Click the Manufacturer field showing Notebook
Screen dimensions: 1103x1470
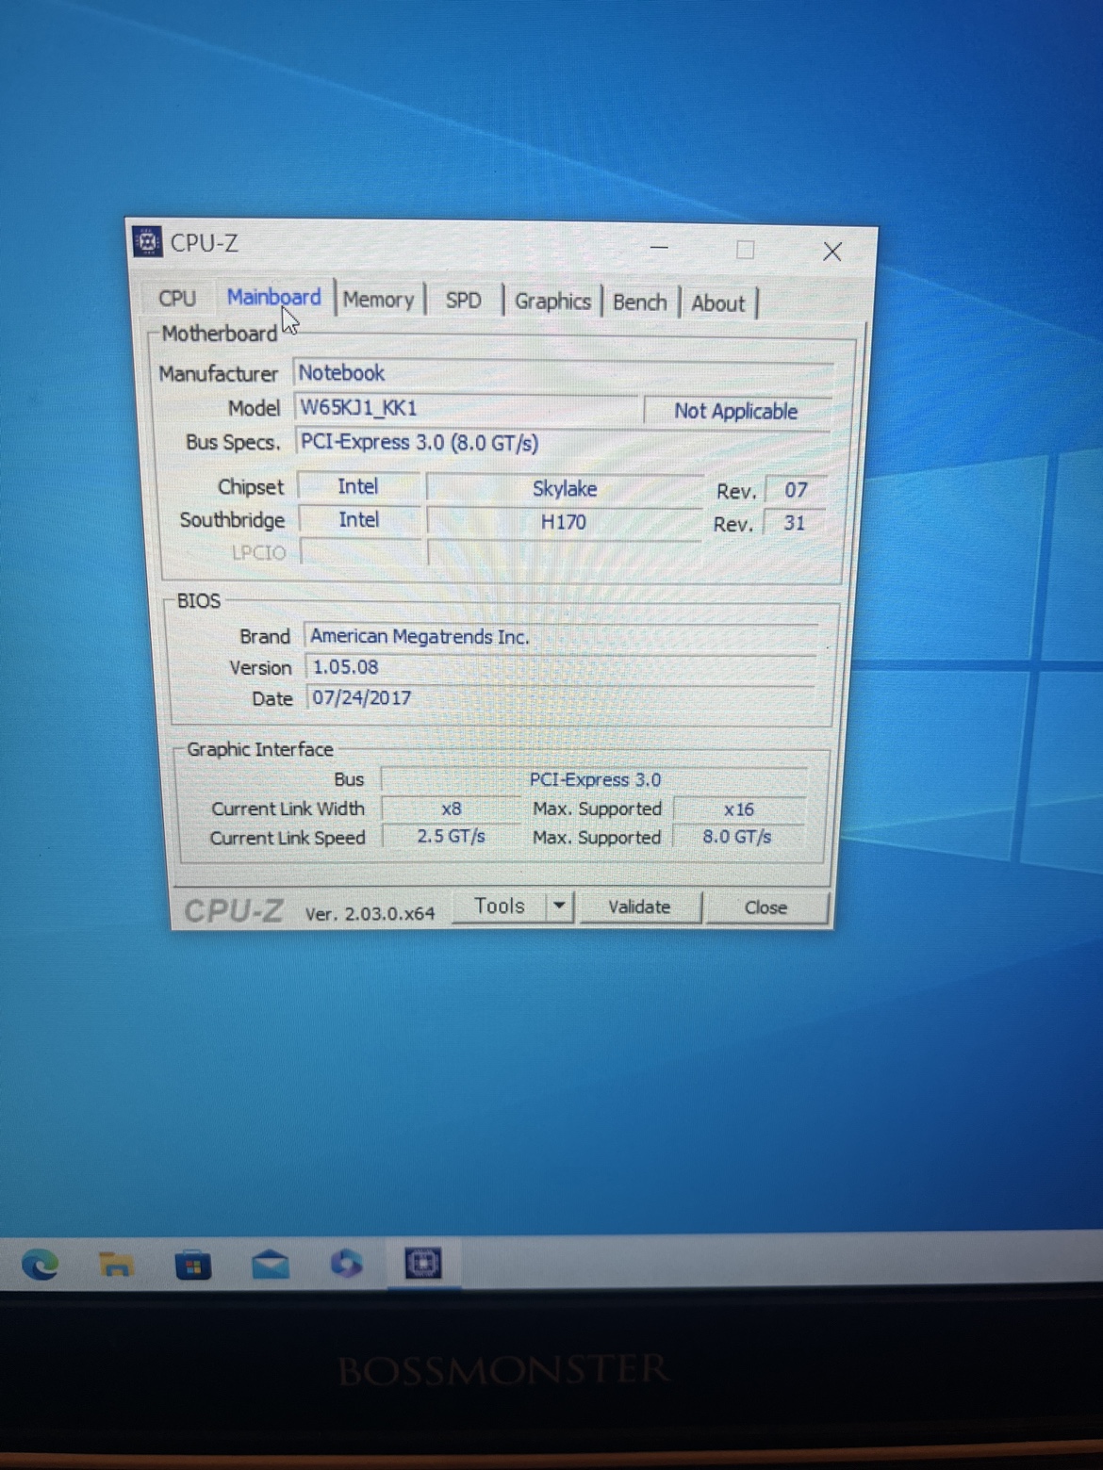click(563, 372)
